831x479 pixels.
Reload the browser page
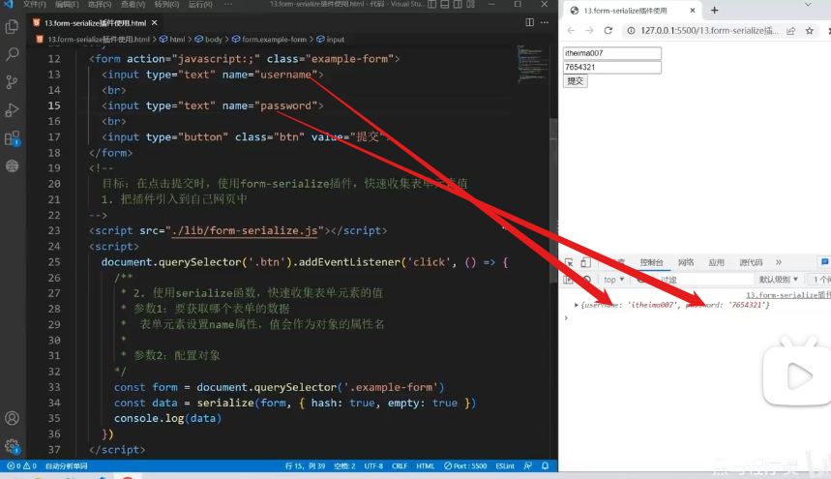pyautogui.click(x=608, y=31)
